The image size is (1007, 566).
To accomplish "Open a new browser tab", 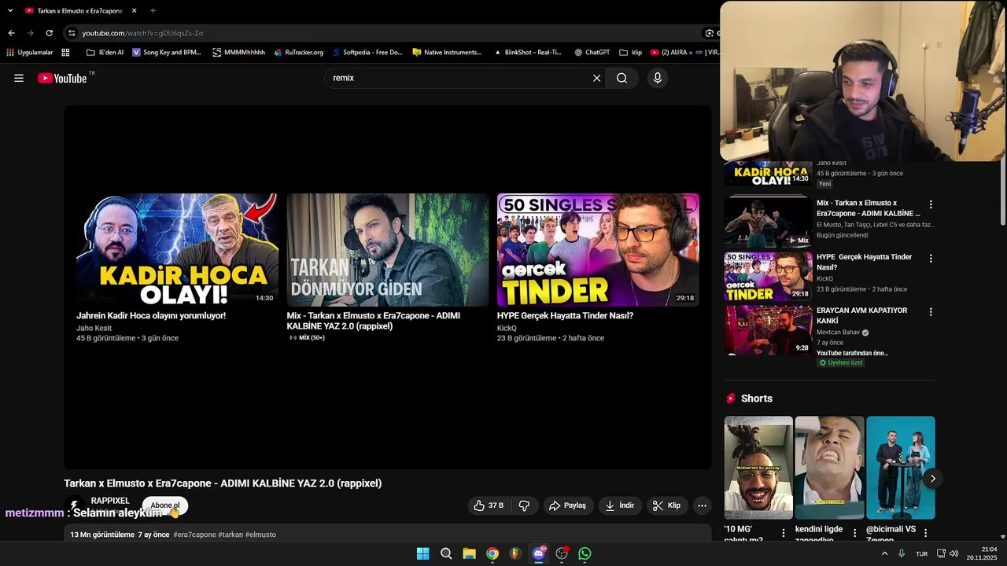I will 153,11.
